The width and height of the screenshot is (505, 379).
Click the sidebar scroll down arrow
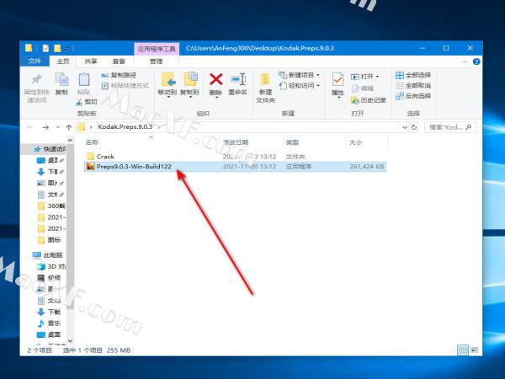pyautogui.click(x=70, y=340)
